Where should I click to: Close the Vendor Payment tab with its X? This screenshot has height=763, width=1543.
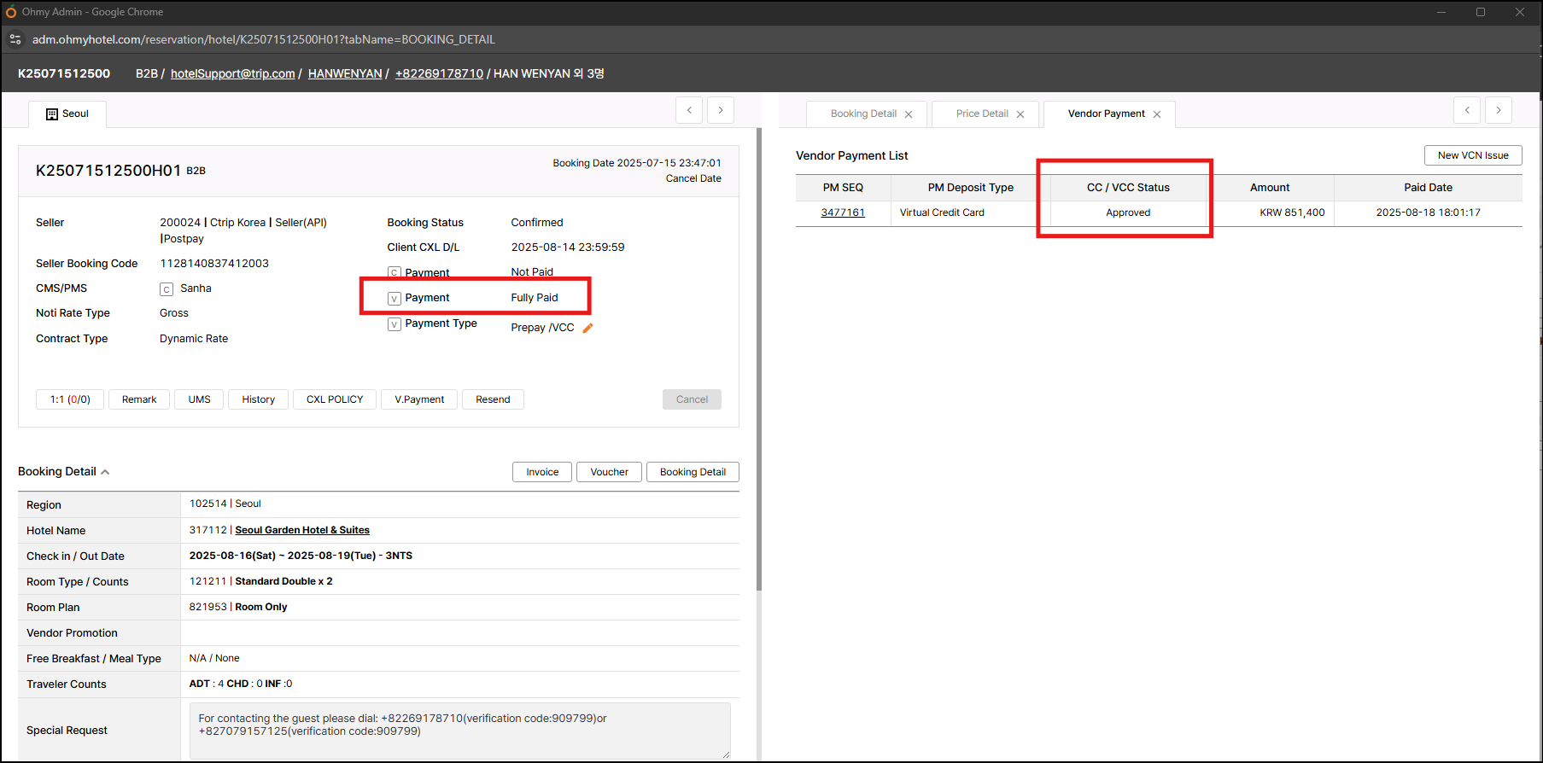[1157, 114]
